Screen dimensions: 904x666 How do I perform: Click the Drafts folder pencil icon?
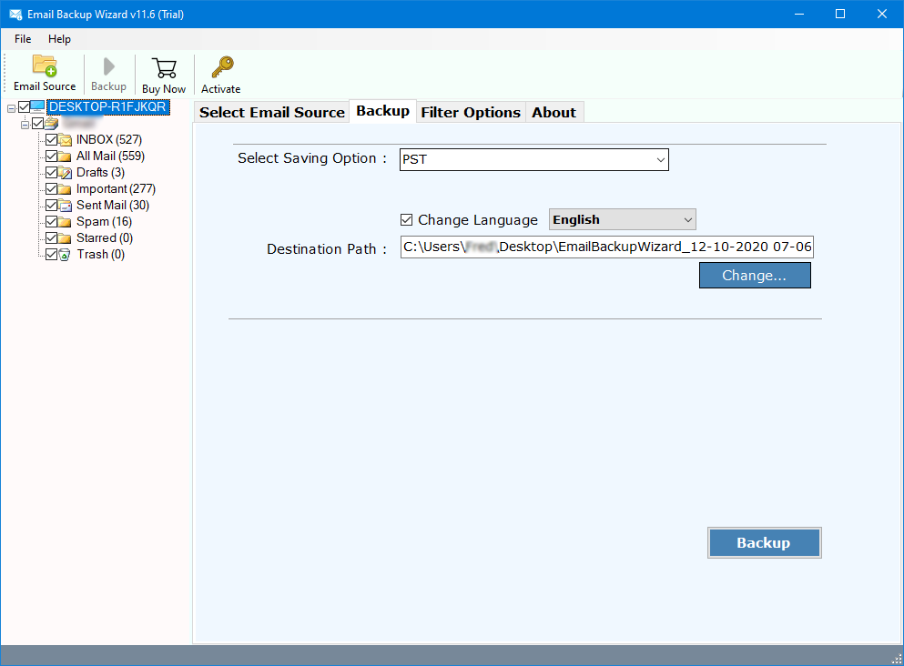pos(65,173)
